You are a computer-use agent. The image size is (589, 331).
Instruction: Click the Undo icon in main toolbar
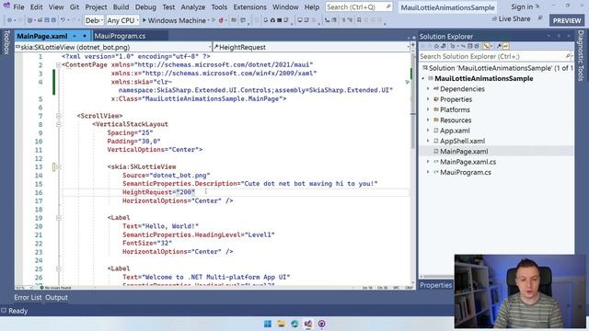click(63, 20)
